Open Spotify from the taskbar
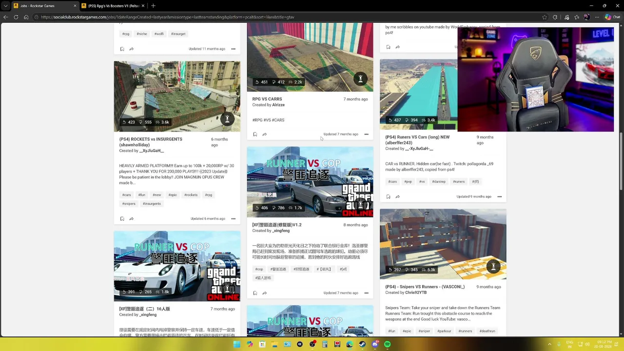The height and width of the screenshot is (351, 624). [387, 344]
